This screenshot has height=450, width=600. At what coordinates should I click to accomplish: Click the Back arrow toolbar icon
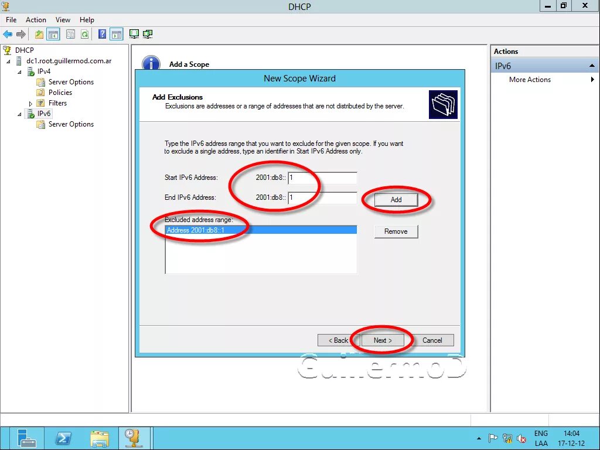pos(7,34)
